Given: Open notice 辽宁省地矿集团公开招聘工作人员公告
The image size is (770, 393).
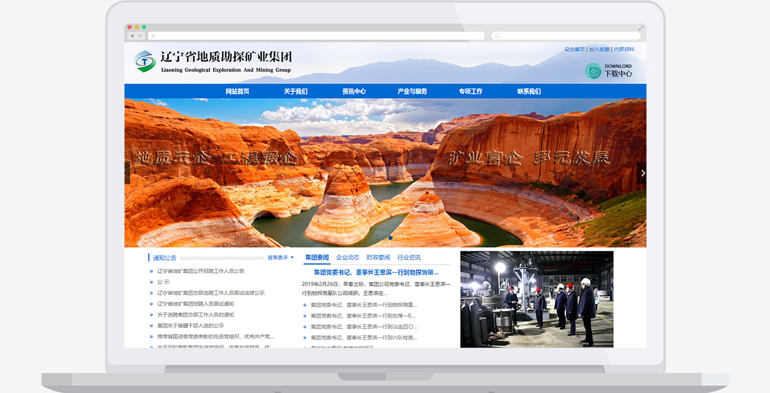Looking at the screenshot, I should [201, 271].
